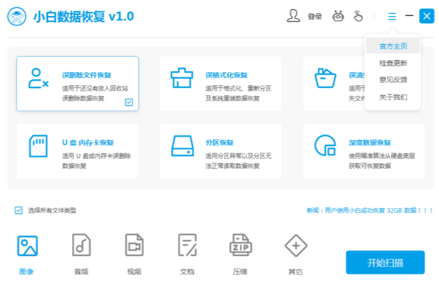
Task: Choose 检查更新 in the menu
Action: point(392,63)
